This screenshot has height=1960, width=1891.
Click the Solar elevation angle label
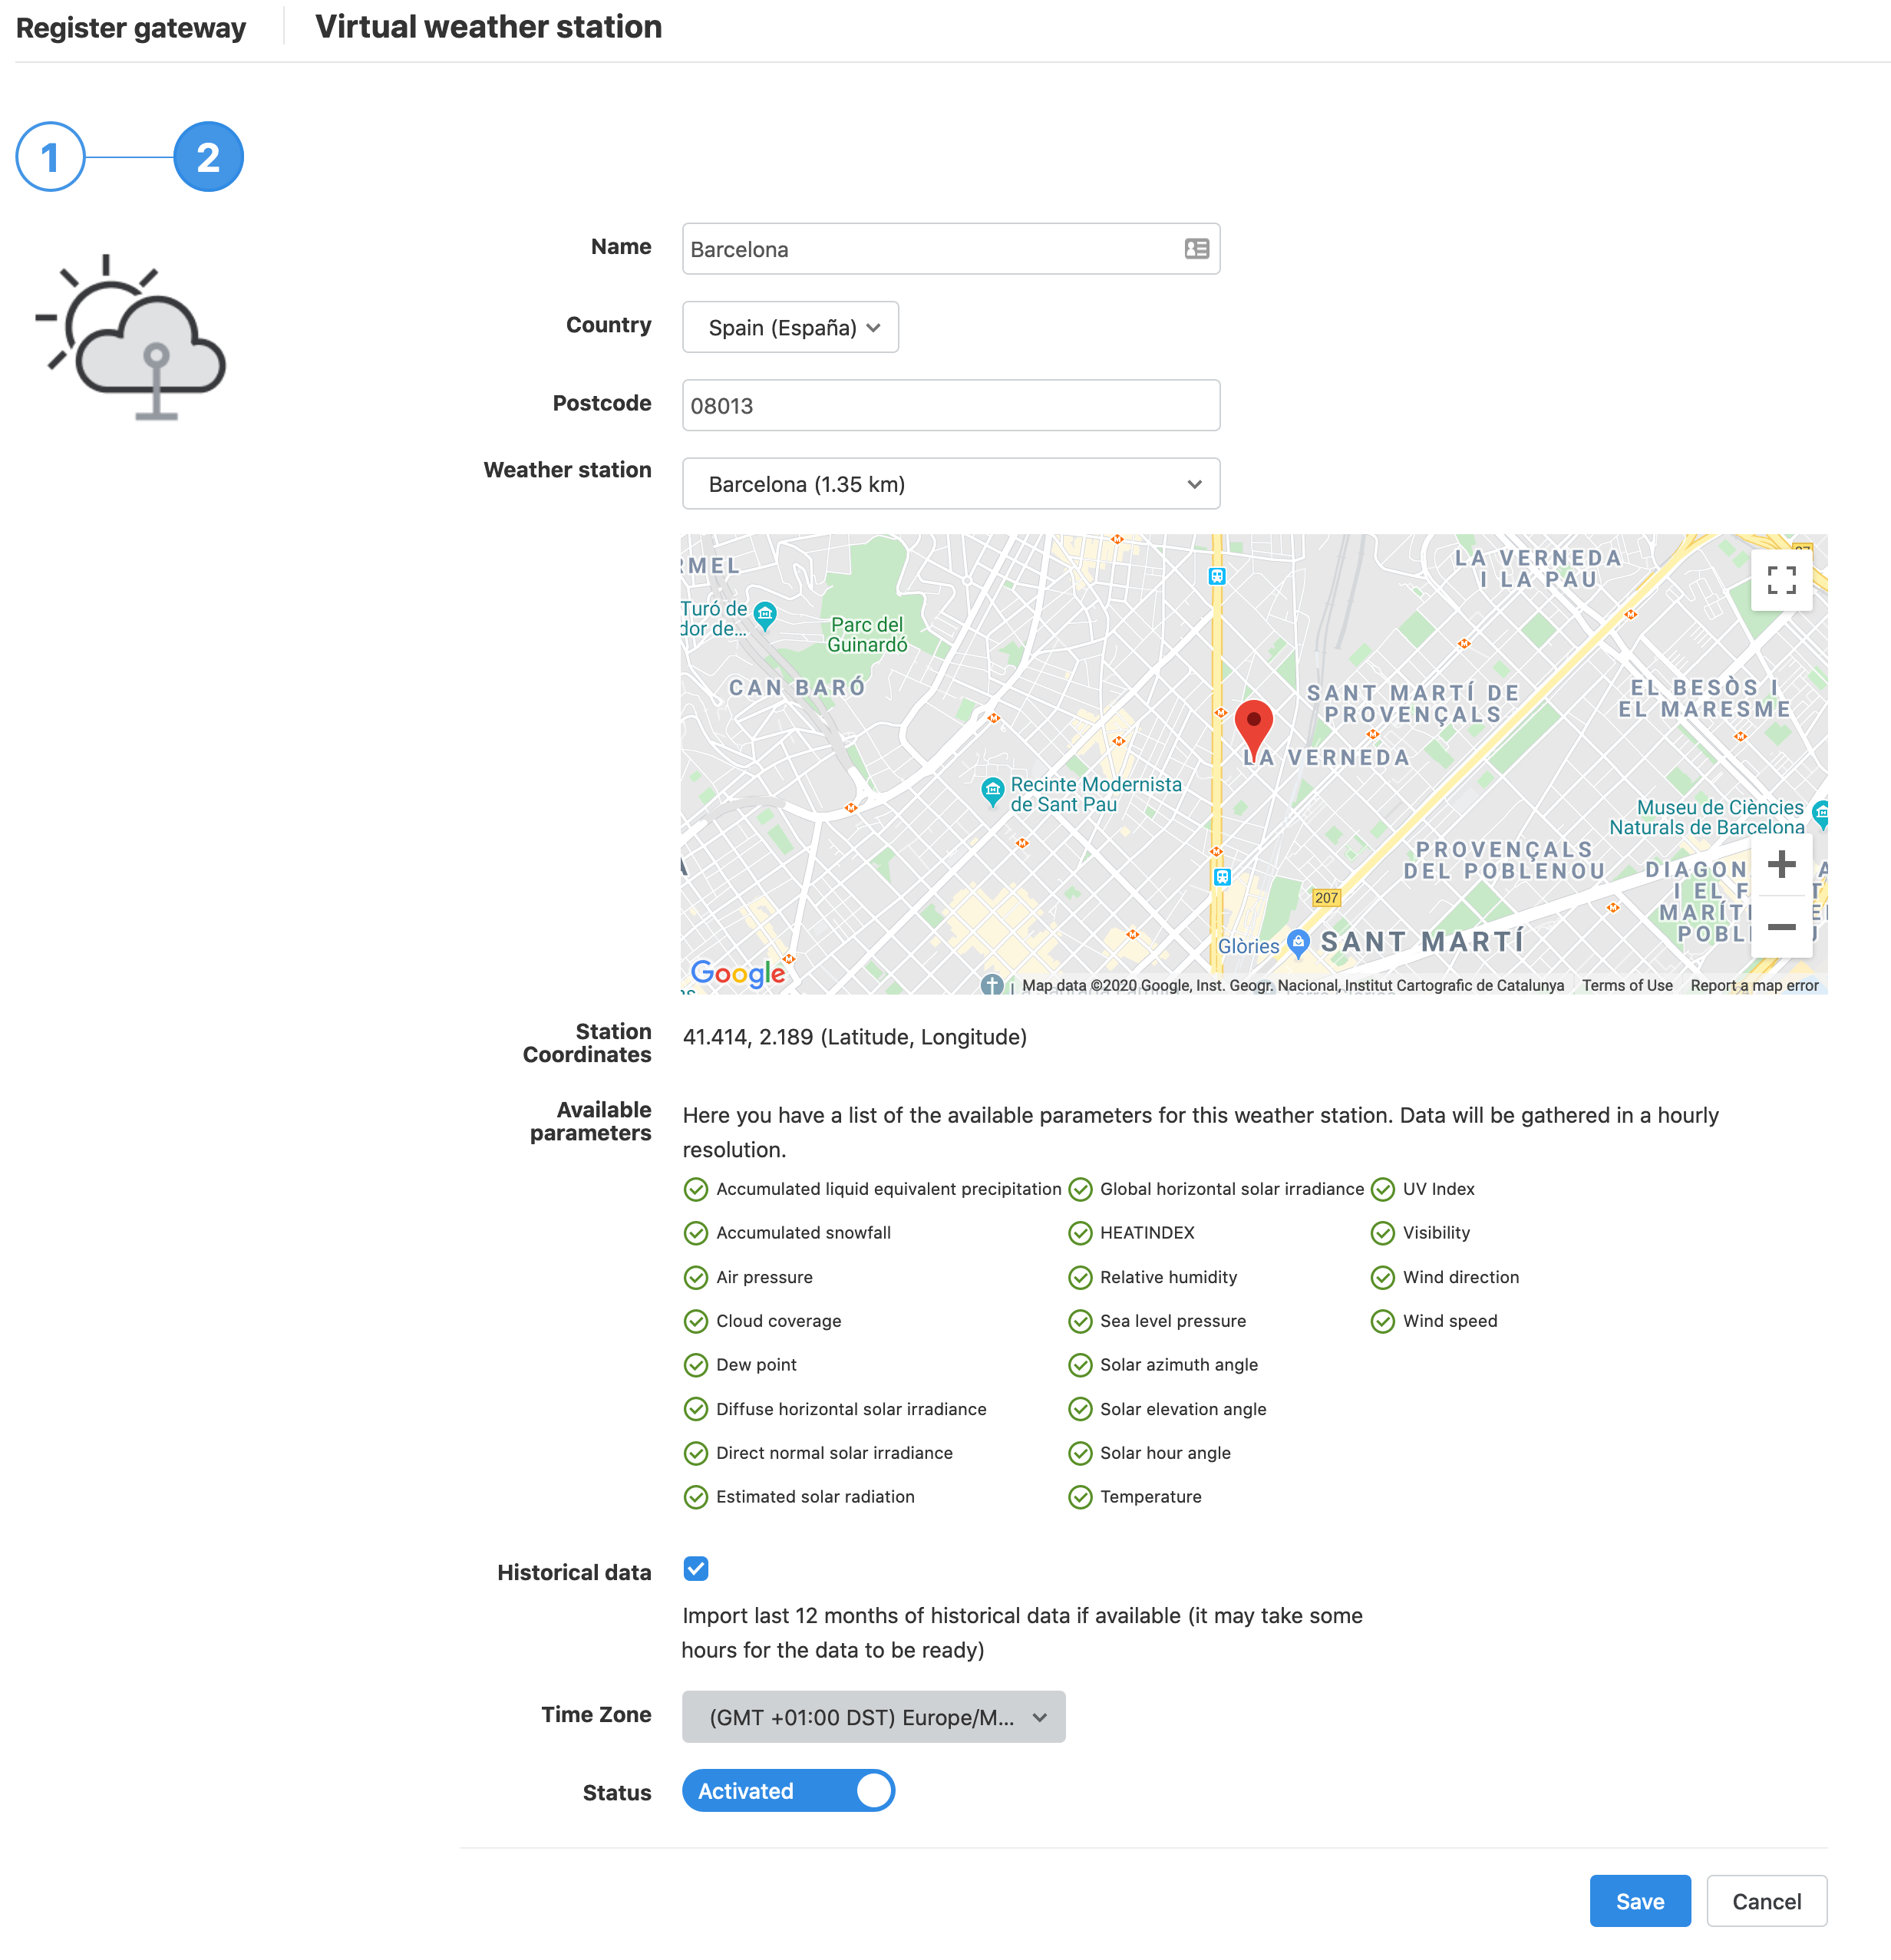tap(1183, 1409)
